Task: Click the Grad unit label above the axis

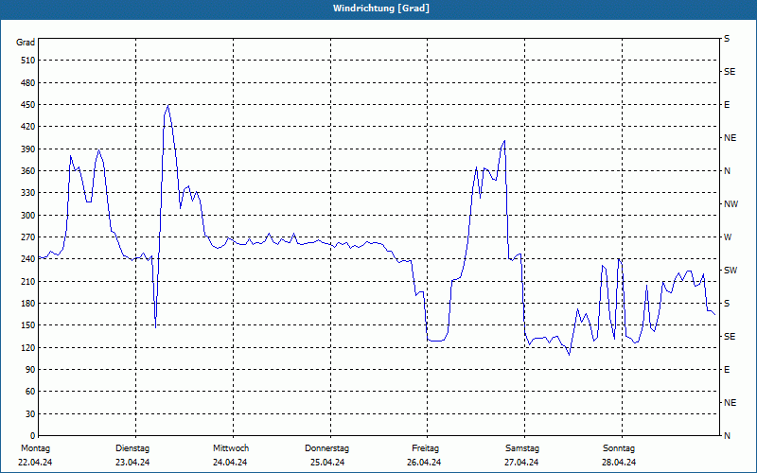Action: [26, 43]
